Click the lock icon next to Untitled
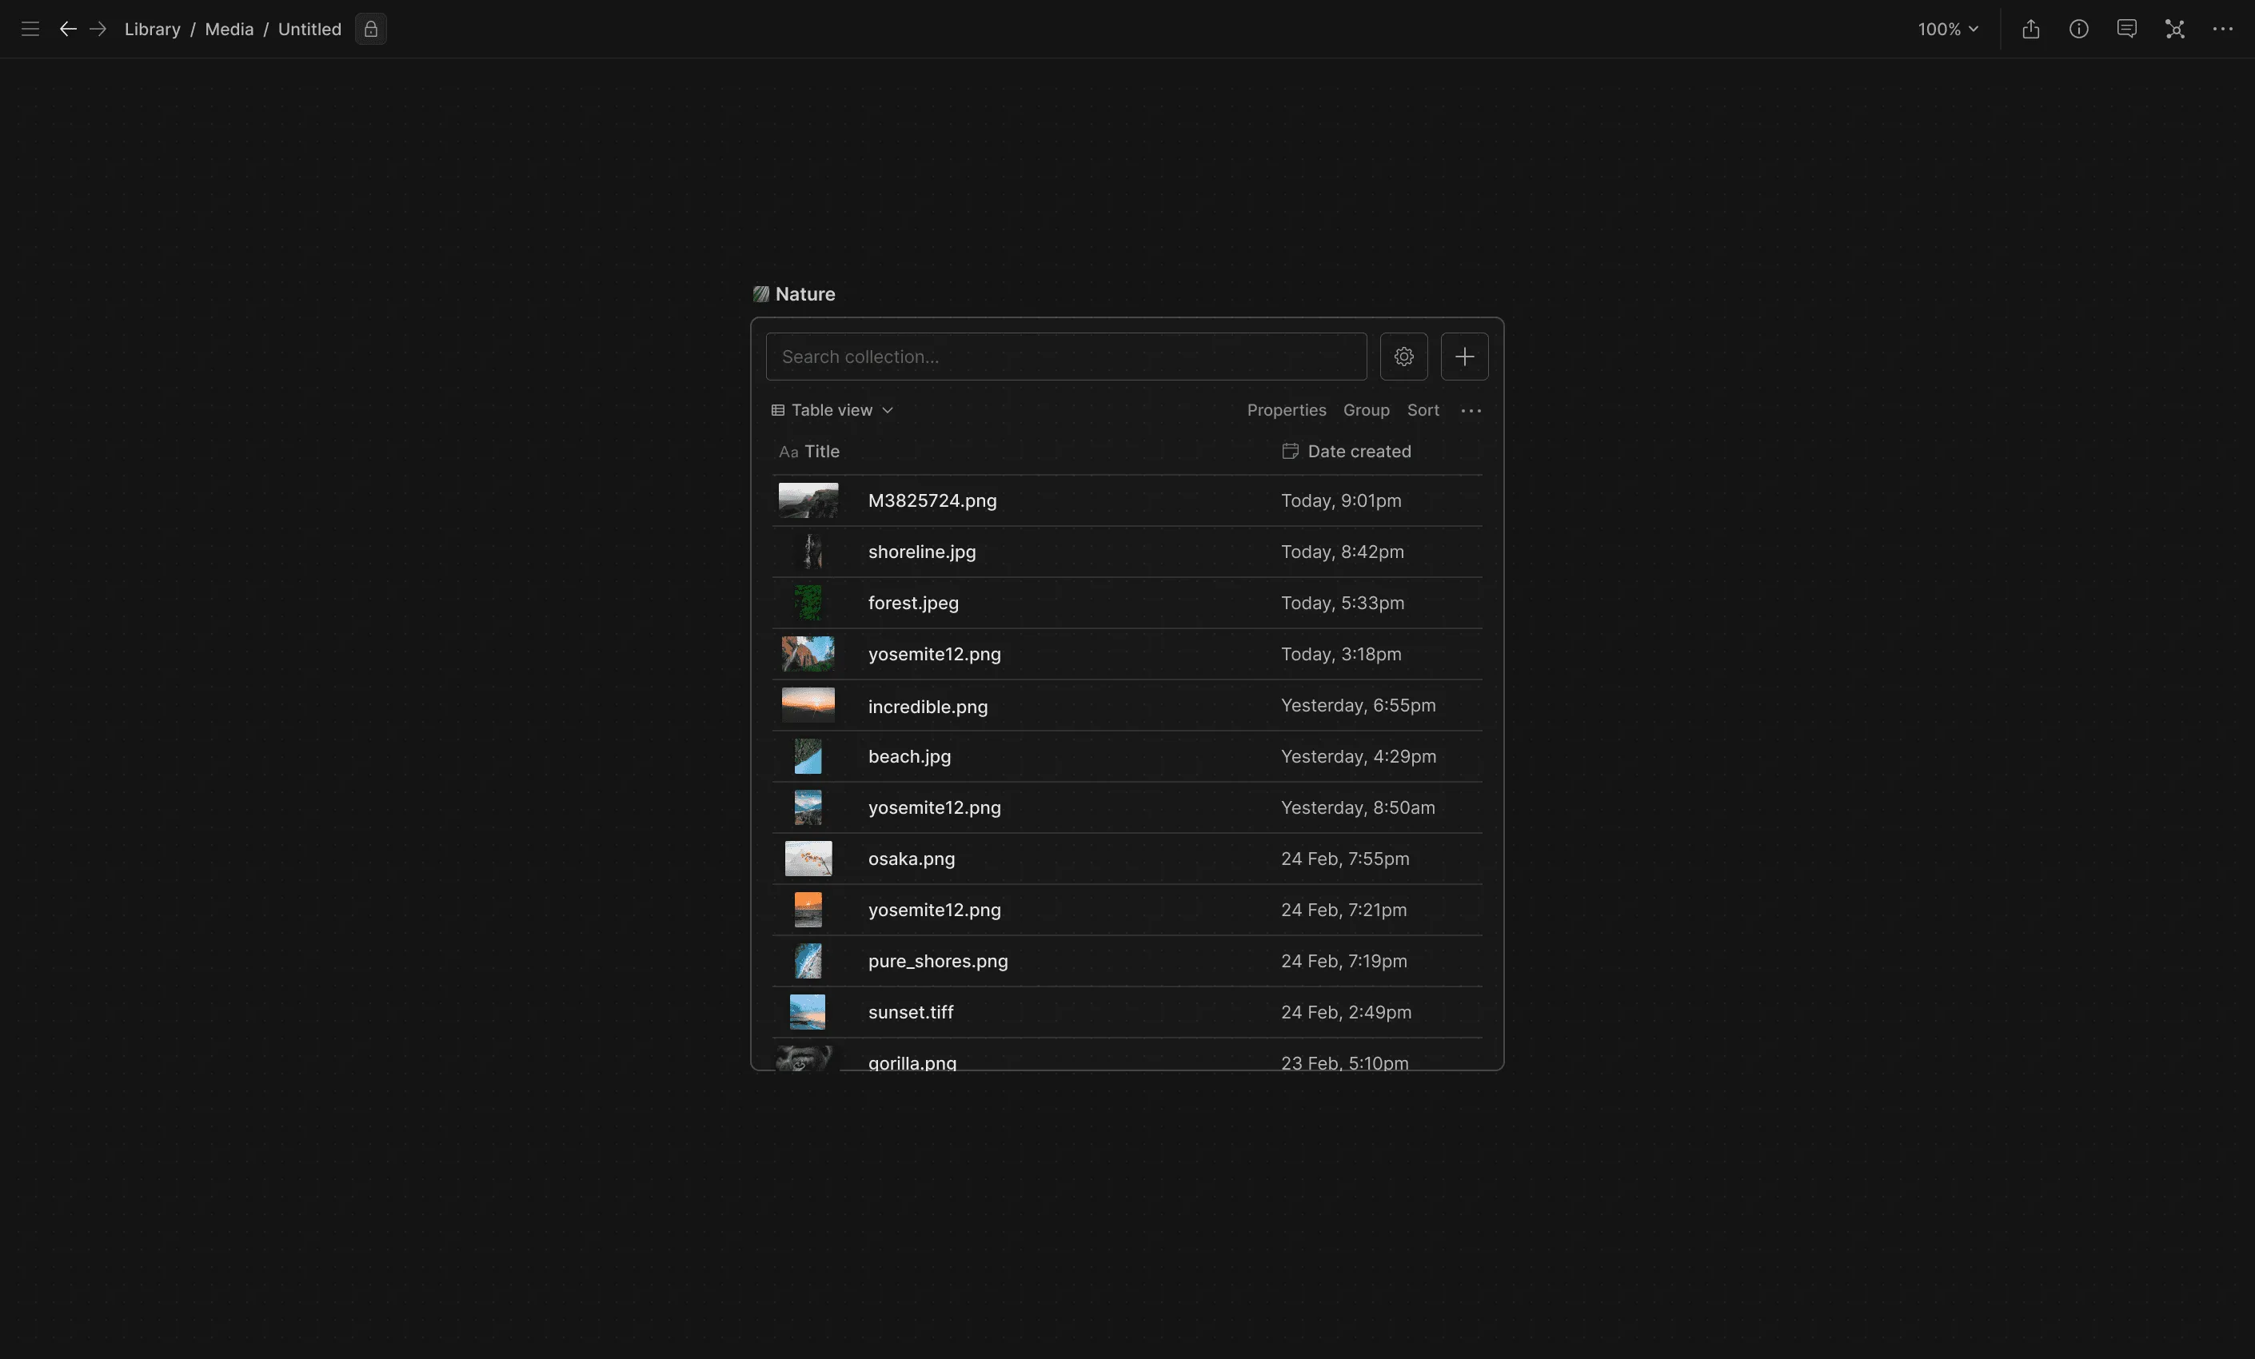2255x1359 pixels. click(x=371, y=30)
